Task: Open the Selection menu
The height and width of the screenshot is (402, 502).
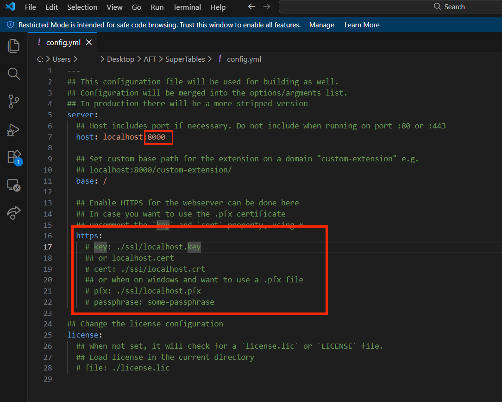Action: click(82, 7)
